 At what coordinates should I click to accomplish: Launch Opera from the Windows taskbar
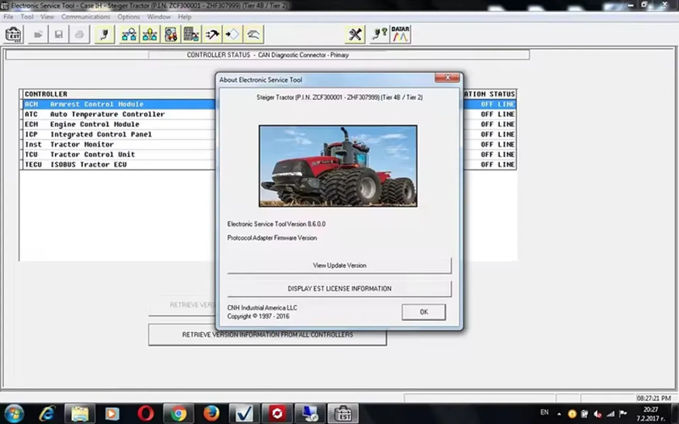[146, 413]
